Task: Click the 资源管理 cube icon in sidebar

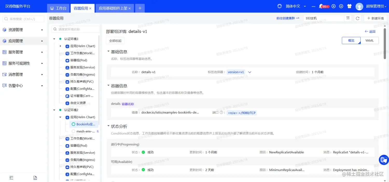Action: 4,30
